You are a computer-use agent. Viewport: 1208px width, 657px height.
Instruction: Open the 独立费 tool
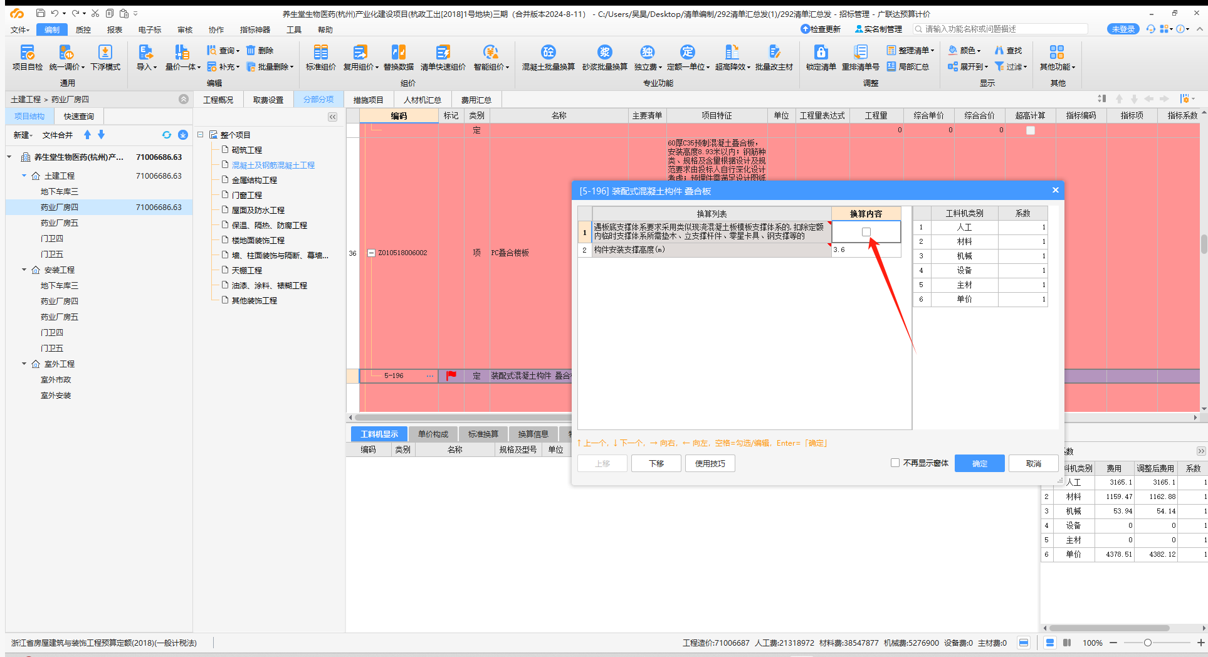coord(648,57)
